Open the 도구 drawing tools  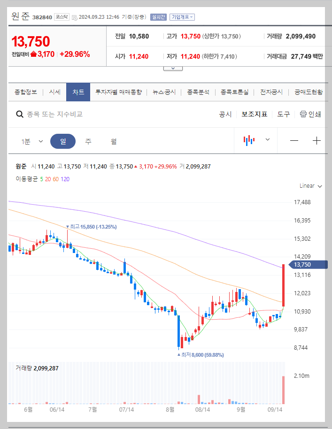[283, 114]
